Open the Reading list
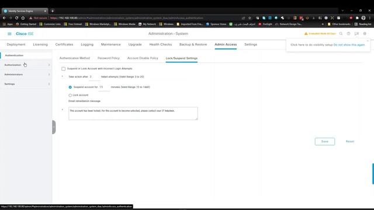374x210 pixels. click(363, 24)
